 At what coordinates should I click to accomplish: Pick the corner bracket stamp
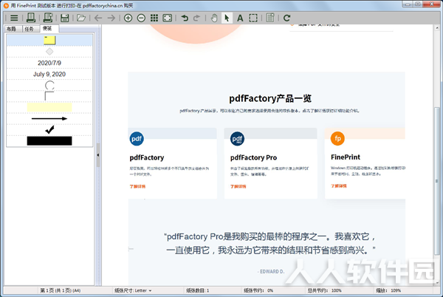click(49, 96)
